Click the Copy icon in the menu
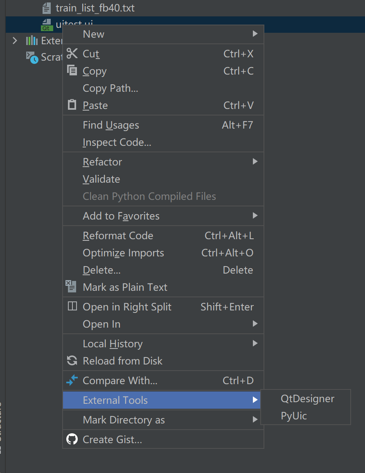The height and width of the screenshot is (473, 365). pos(71,70)
